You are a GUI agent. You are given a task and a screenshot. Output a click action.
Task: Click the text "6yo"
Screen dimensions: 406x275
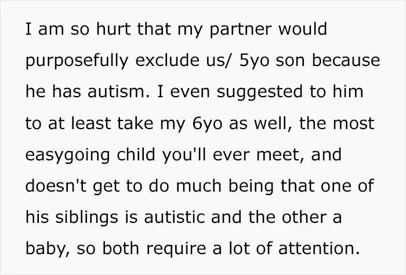(207, 124)
